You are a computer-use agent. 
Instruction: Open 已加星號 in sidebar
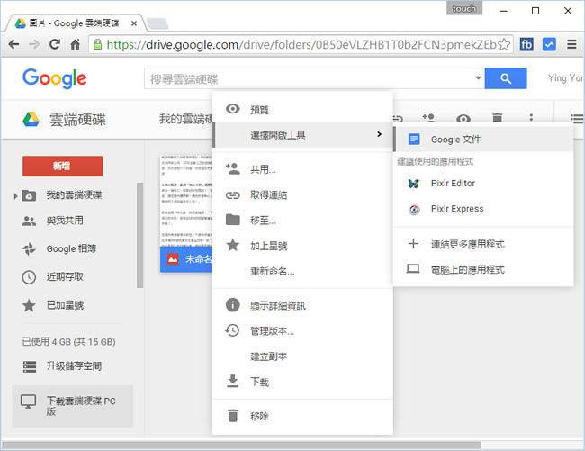coord(65,305)
